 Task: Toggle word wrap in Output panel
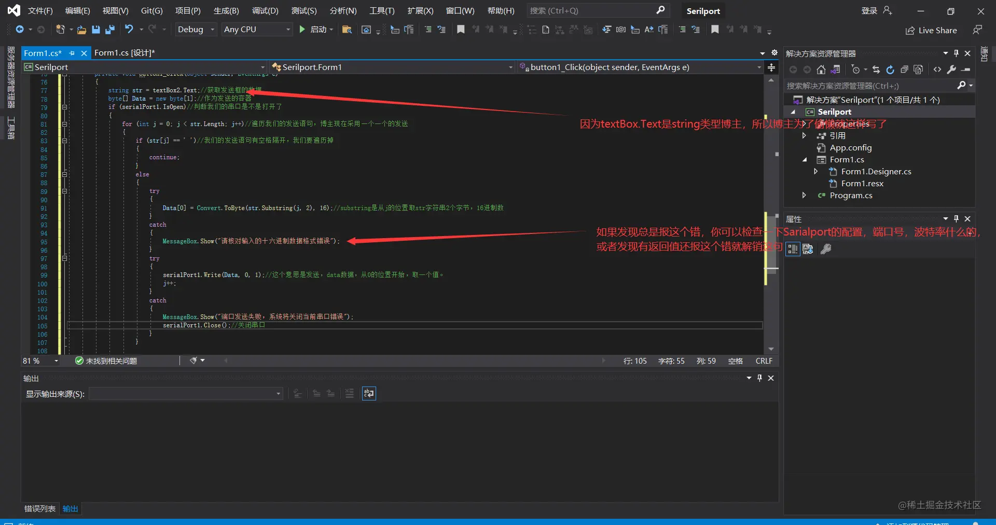tap(369, 394)
